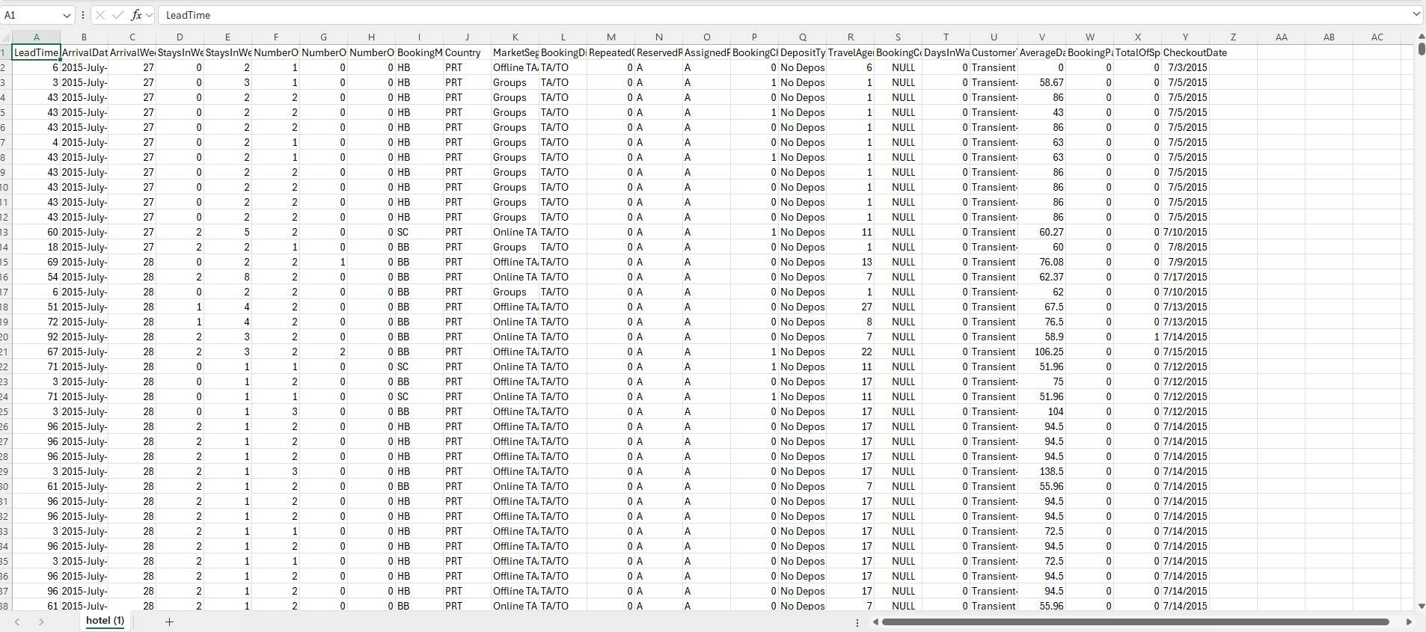Click cell with value 62.37
This screenshot has width=1426, height=632.
pyautogui.click(x=1041, y=277)
